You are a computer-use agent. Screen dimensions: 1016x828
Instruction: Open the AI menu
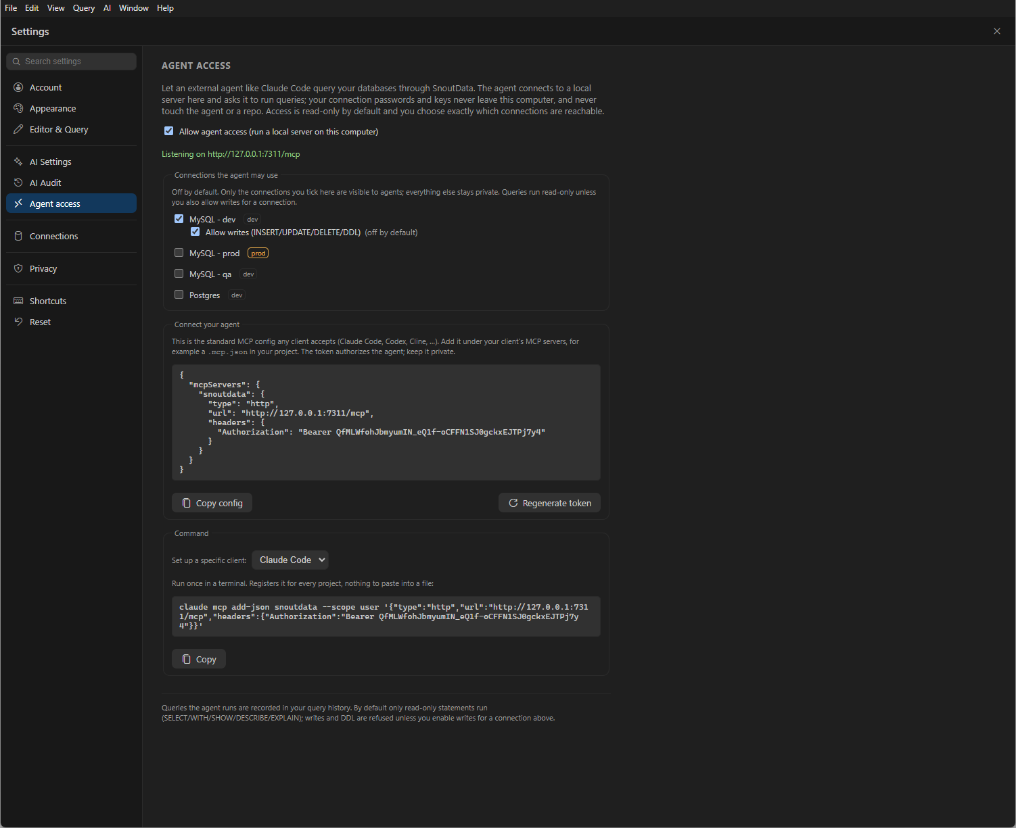[107, 8]
